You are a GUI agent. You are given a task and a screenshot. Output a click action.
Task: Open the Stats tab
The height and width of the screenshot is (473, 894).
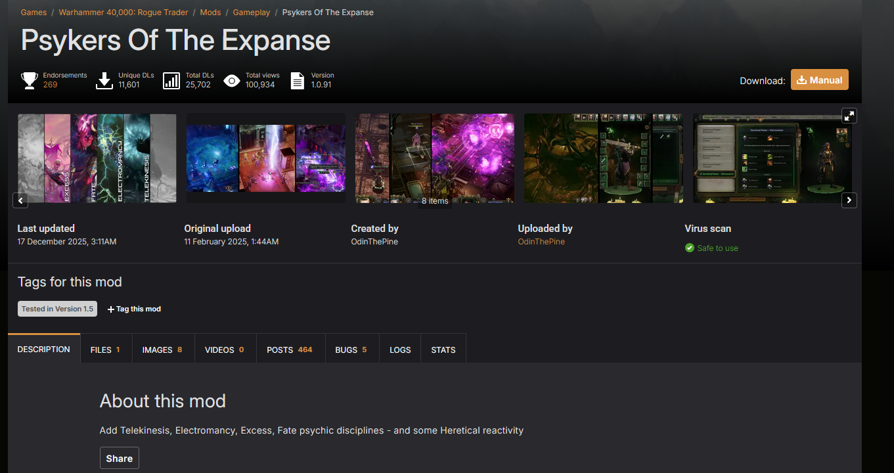443,349
